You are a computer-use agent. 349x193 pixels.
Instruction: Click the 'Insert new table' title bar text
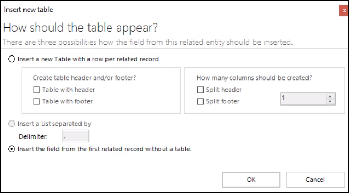click(28, 10)
